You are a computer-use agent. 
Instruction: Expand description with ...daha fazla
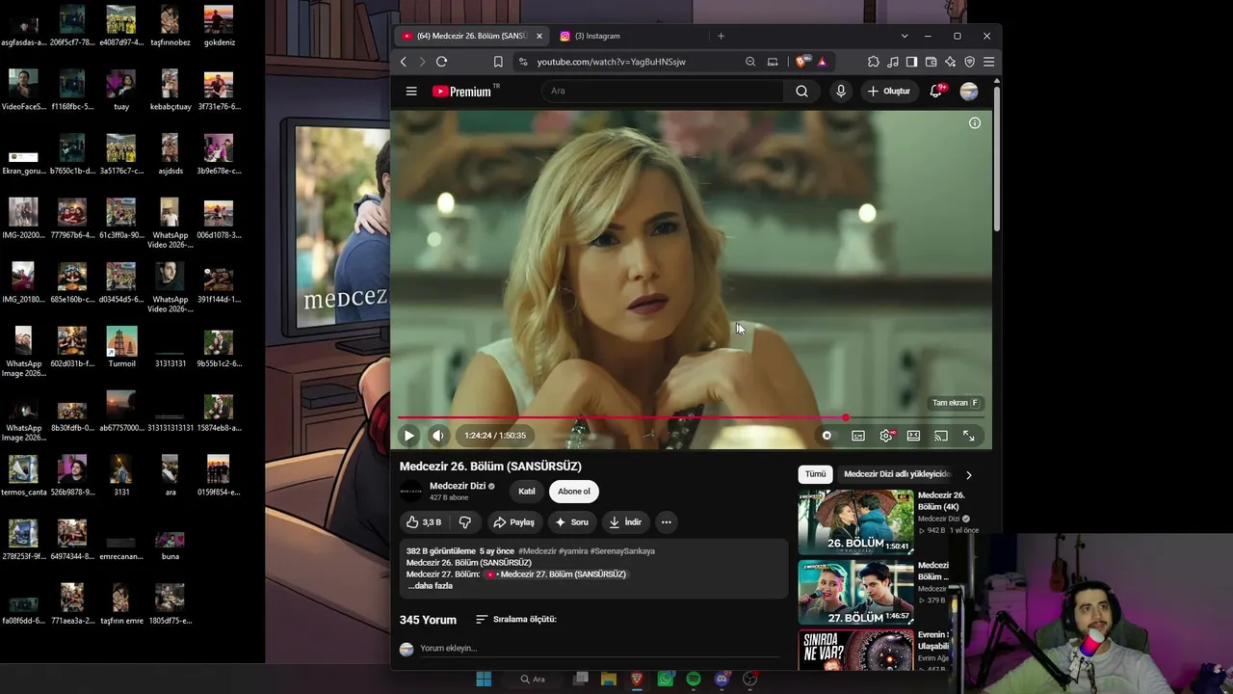pyautogui.click(x=430, y=586)
